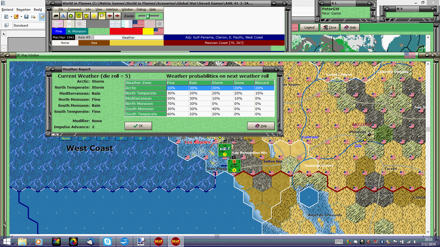Viewport: 440px width, 247px height.
Task: Open the Bestand menu
Action: (7, 10)
